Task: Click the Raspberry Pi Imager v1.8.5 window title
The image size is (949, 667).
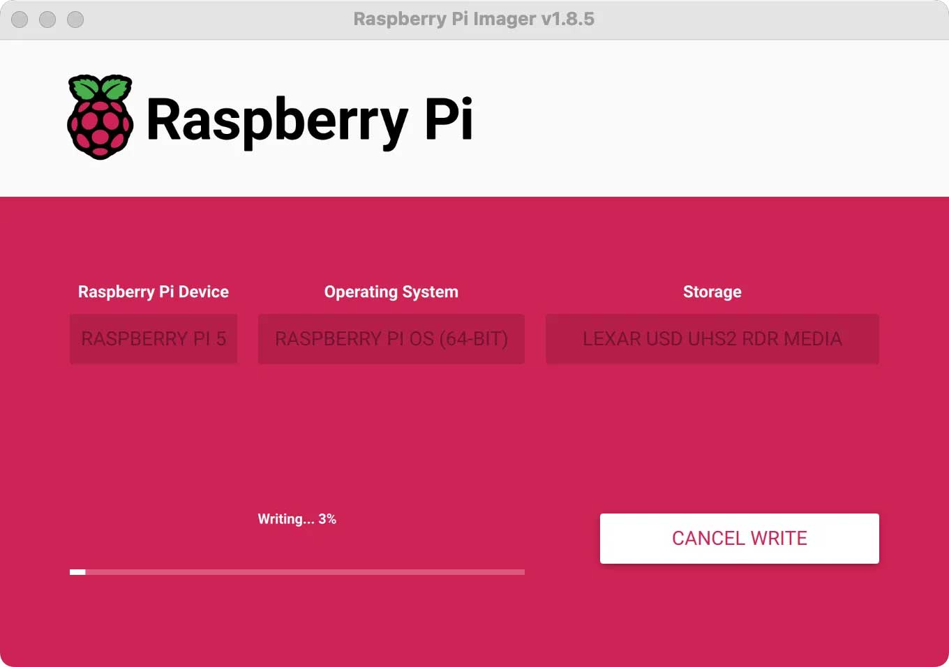Action: pyautogui.click(x=474, y=19)
